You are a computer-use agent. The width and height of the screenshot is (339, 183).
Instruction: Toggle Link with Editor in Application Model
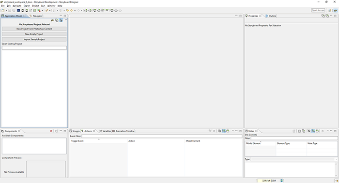coord(61,20)
